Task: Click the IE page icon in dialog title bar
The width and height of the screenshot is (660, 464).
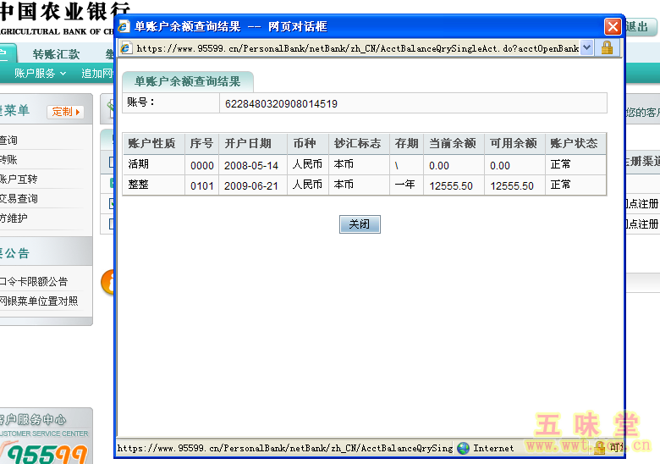Action: [125, 26]
